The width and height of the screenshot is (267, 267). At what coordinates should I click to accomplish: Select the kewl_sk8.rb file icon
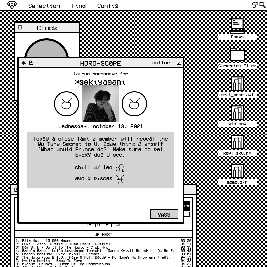tap(237, 142)
